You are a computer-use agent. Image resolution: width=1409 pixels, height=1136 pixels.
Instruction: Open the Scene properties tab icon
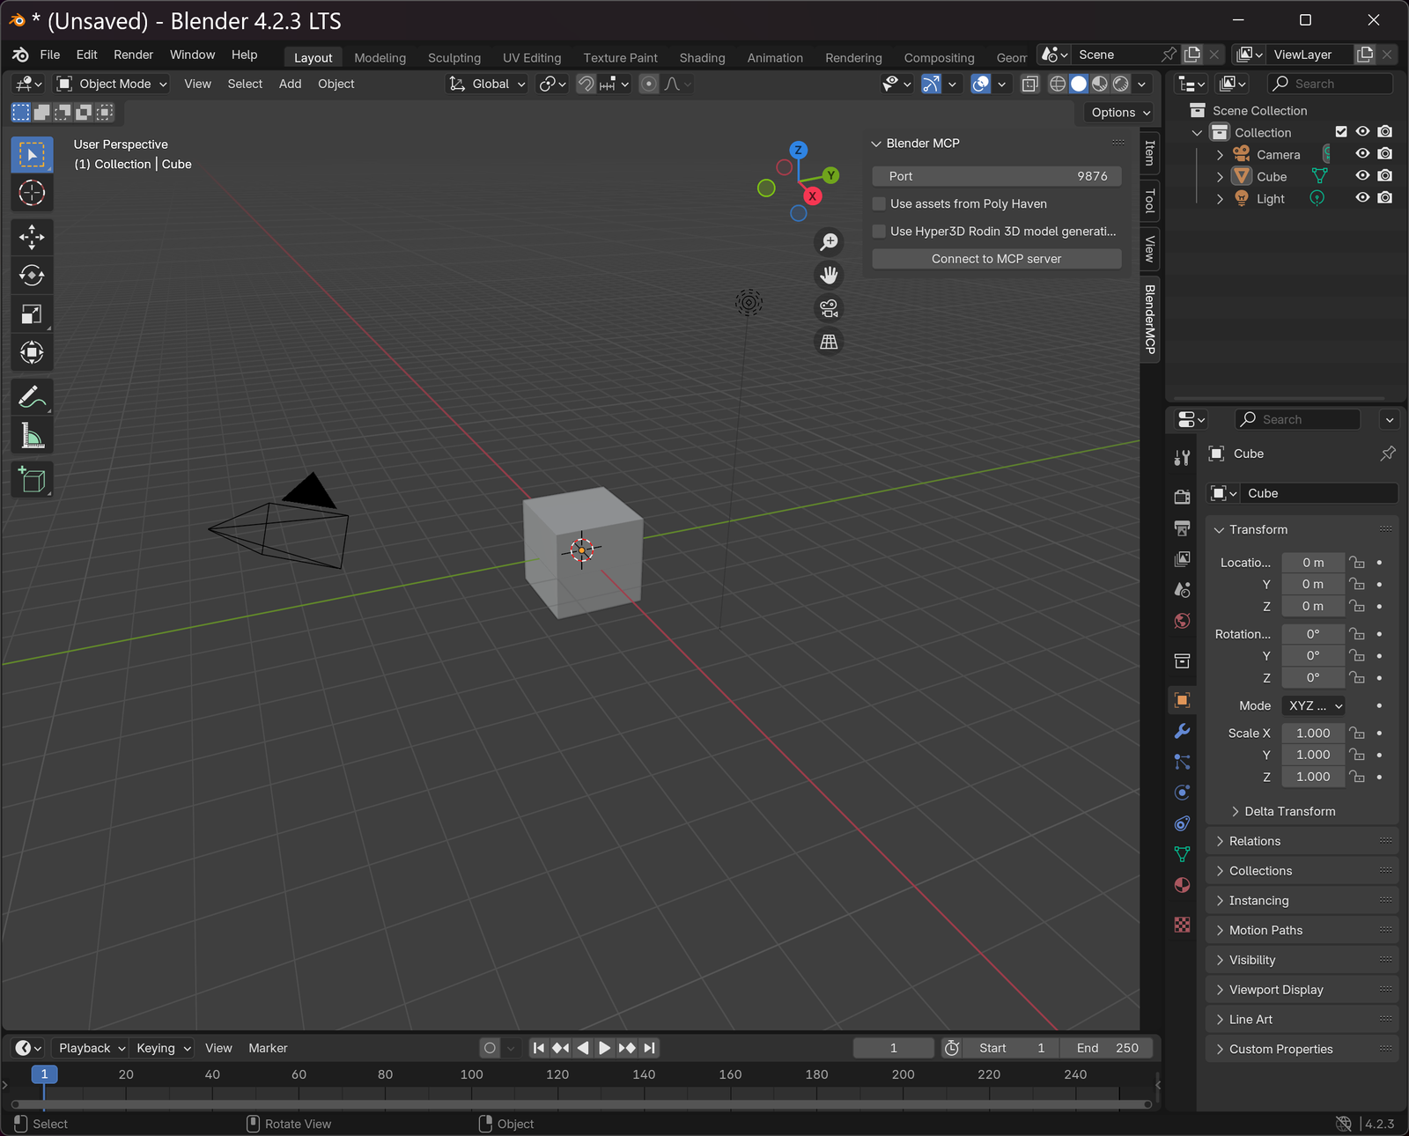coord(1182,590)
